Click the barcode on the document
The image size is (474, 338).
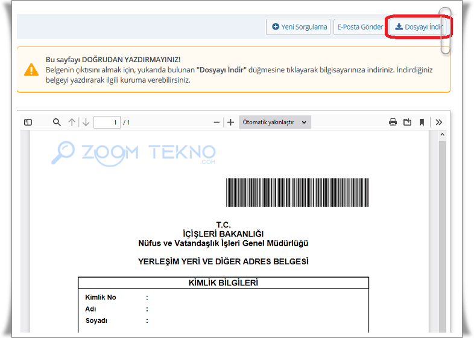[x=297, y=193]
